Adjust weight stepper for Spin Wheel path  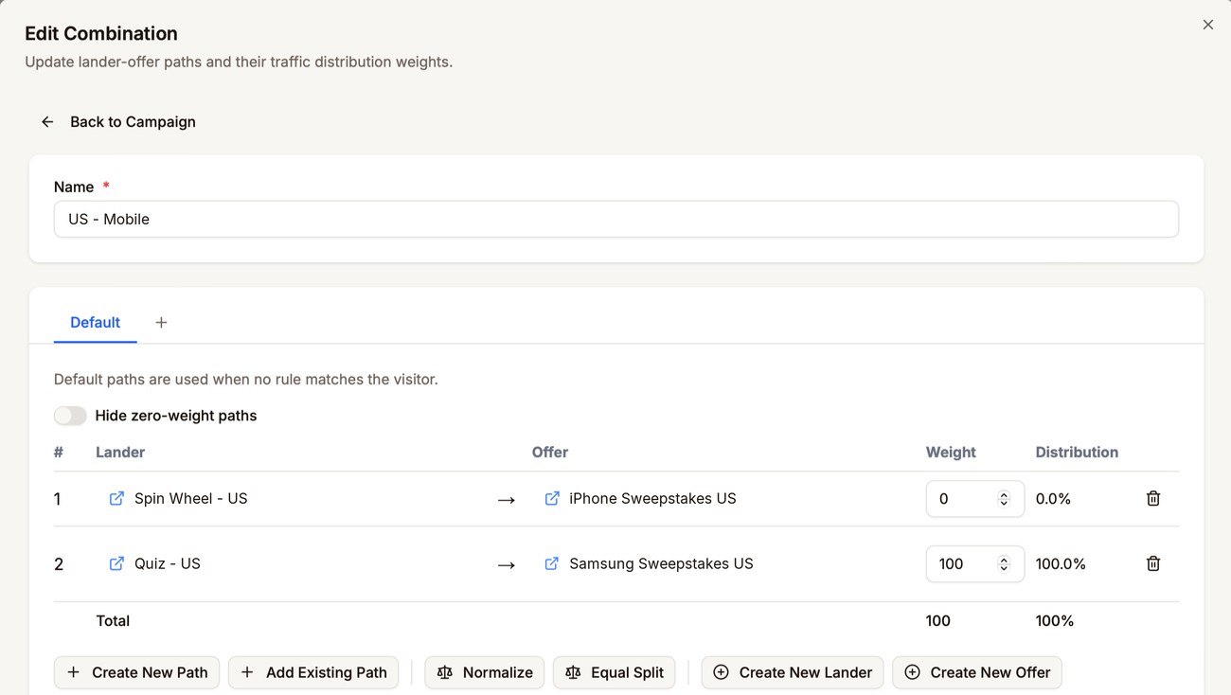(1004, 499)
